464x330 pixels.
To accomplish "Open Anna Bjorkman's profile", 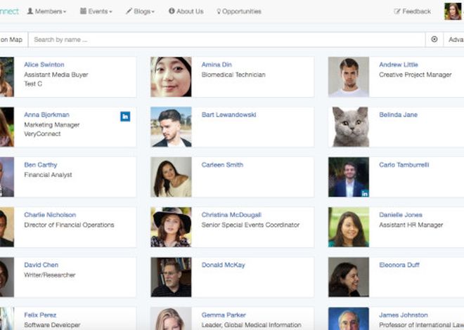I will (47, 114).
